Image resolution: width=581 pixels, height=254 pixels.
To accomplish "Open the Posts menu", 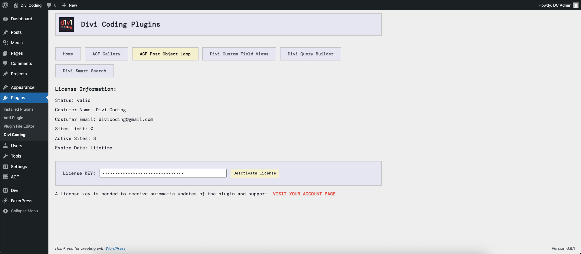I will (24, 32).
